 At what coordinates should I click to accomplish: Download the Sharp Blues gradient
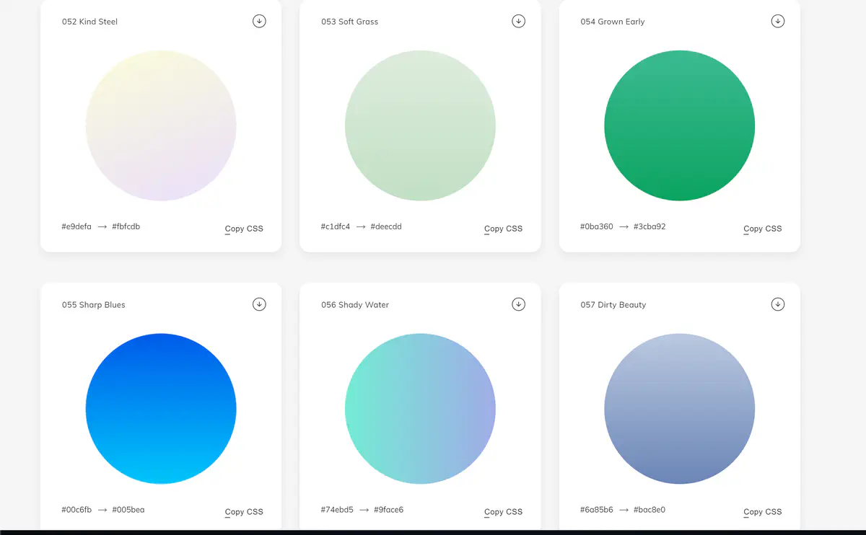point(259,304)
